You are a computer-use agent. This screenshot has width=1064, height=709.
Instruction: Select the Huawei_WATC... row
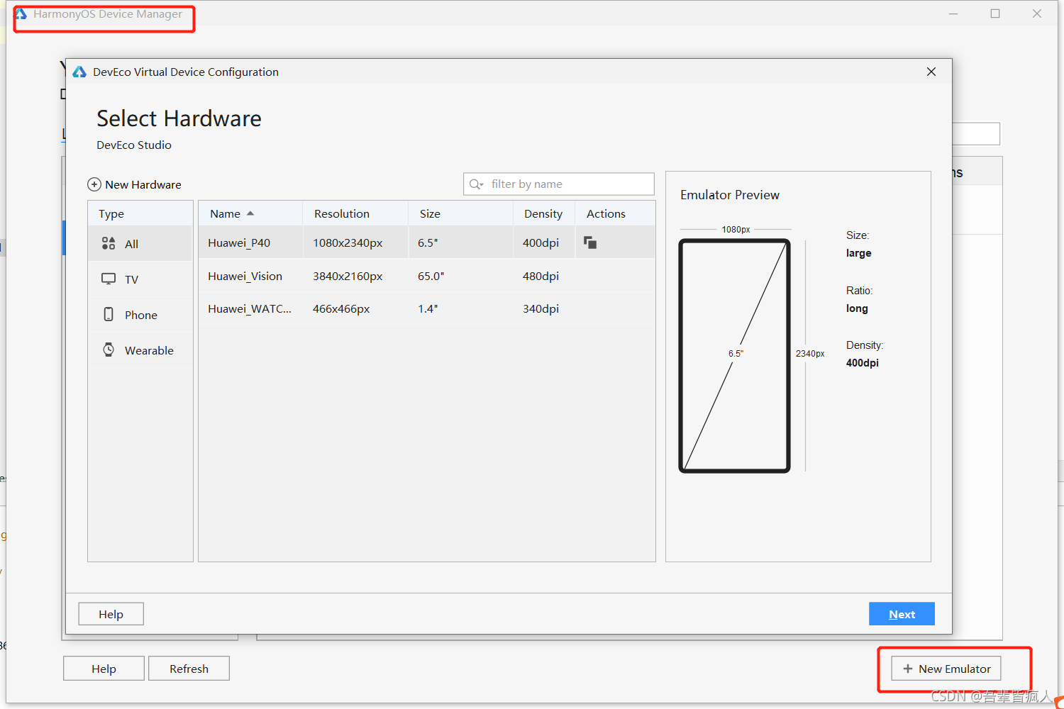(426, 308)
